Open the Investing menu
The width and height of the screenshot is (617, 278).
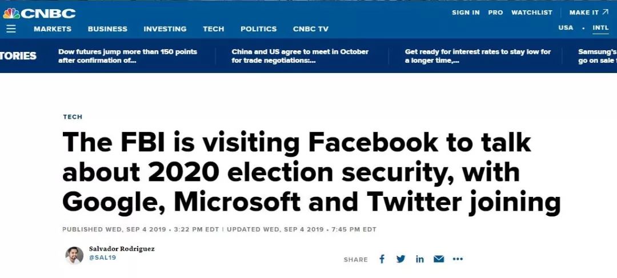tap(165, 29)
